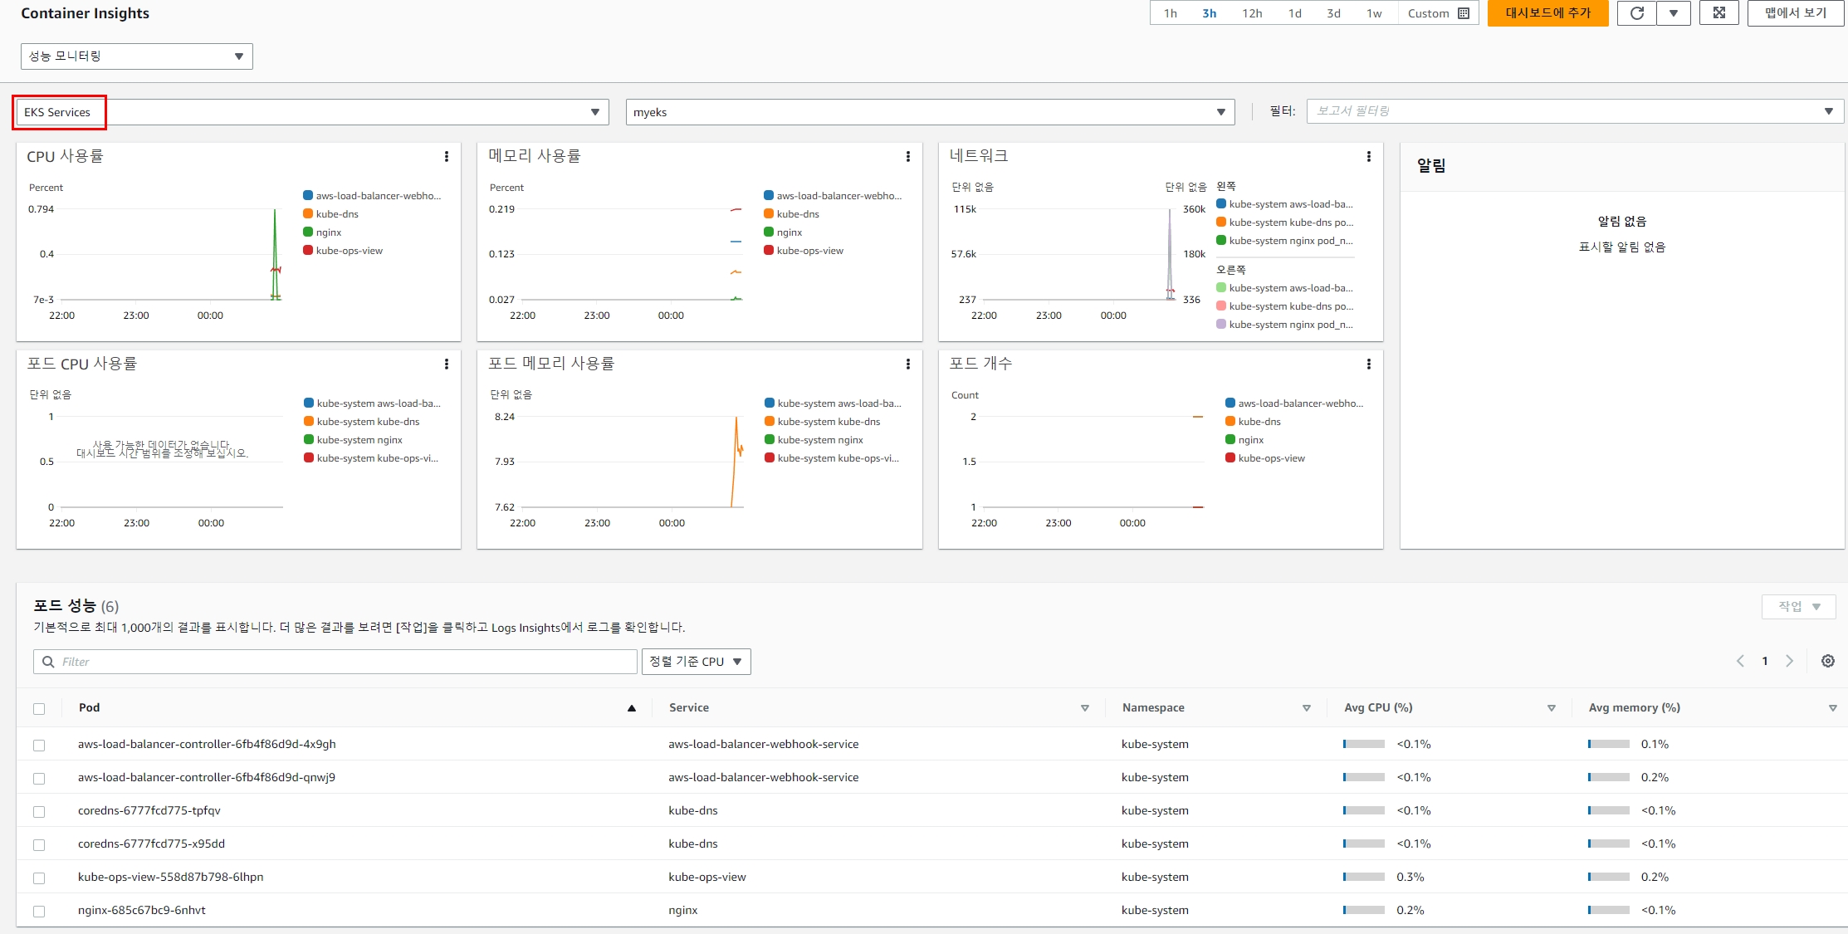
Task: Expand the myeks cluster dropdown
Action: tap(930, 112)
